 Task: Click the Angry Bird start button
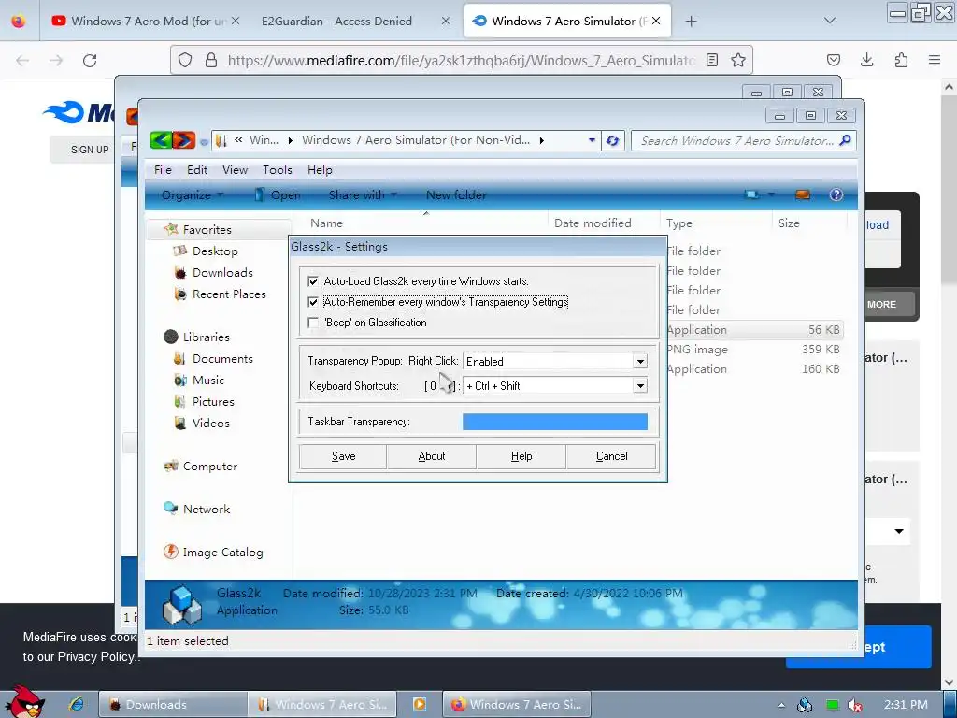23,702
